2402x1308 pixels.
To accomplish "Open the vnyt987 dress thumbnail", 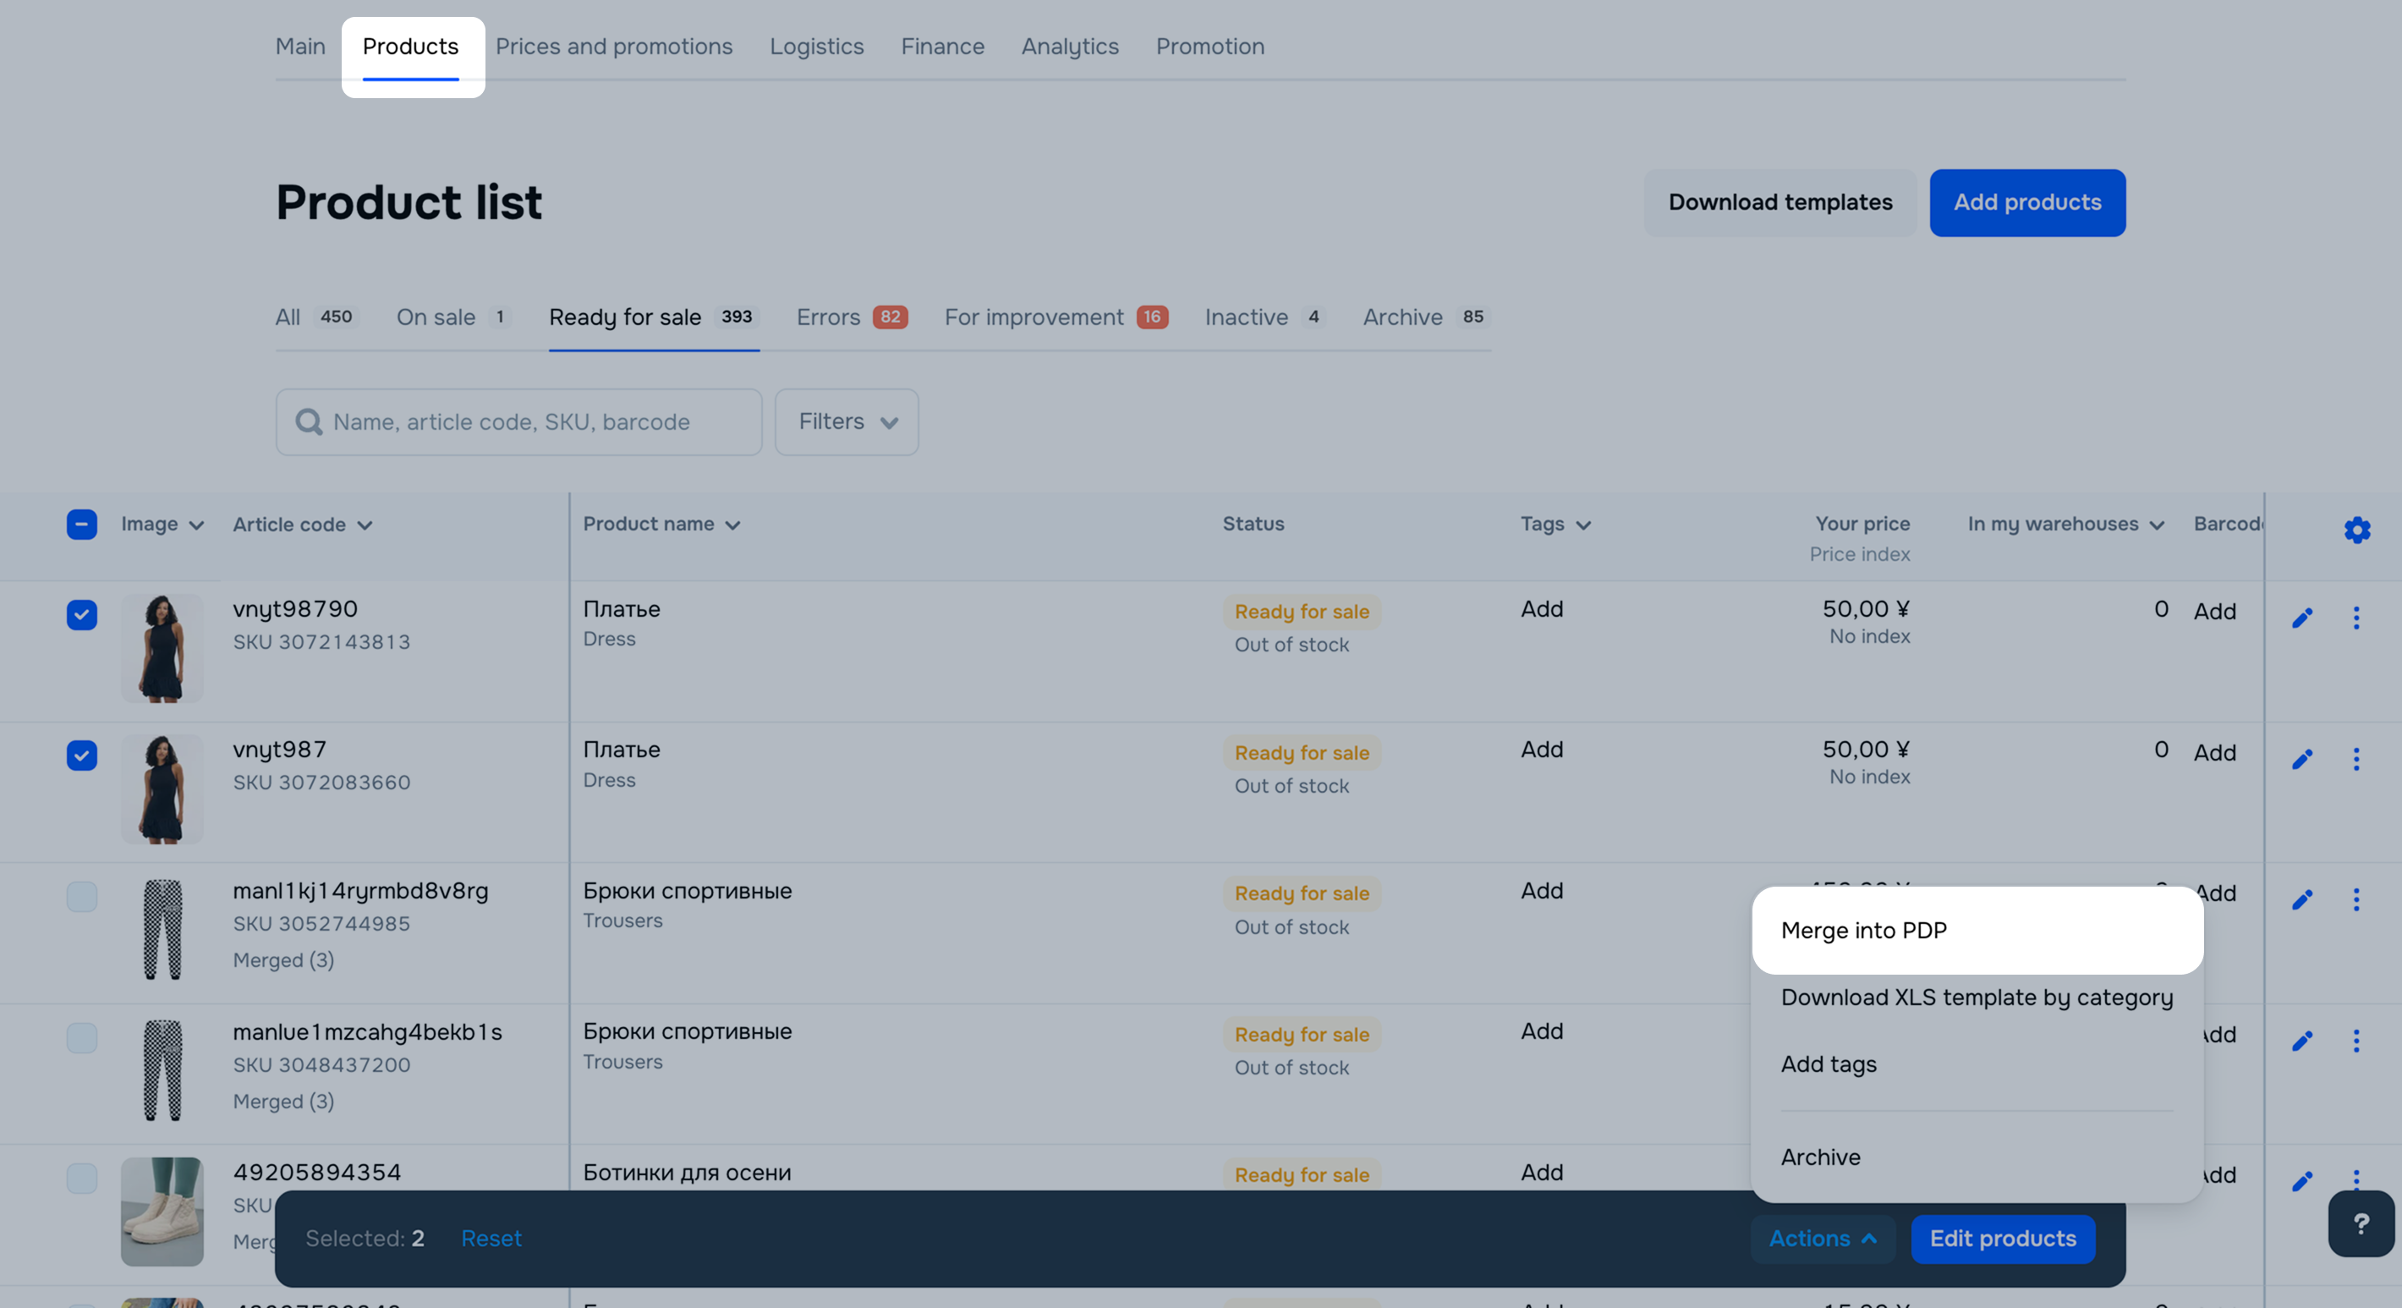I will (162, 789).
